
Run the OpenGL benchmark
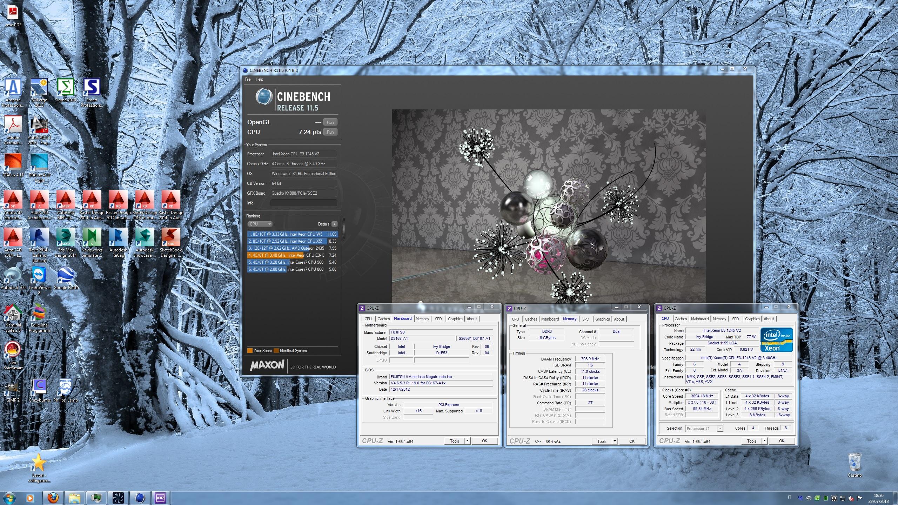pos(330,122)
